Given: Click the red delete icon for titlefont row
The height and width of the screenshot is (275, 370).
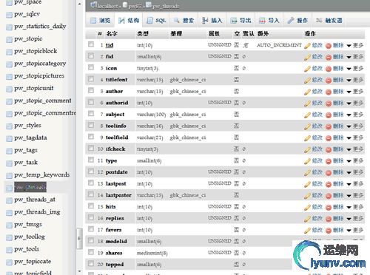Looking at the screenshot, I should pyautogui.click(x=329, y=81).
